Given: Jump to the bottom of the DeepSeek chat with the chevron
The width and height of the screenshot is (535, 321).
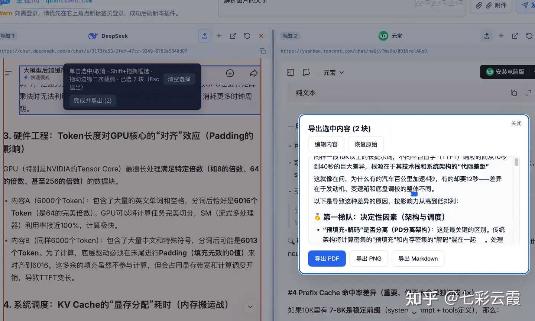Looking at the screenshot, I should point(250,306).
